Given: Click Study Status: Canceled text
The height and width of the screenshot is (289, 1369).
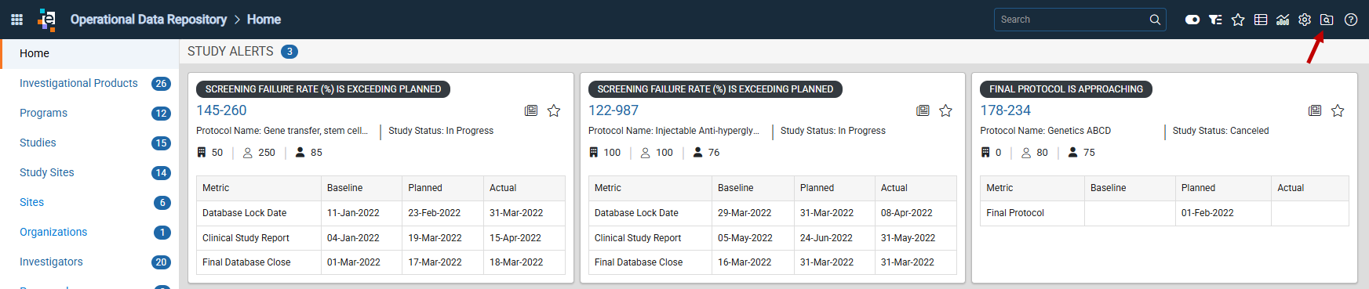Looking at the screenshot, I should click(x=1221, y=131).
